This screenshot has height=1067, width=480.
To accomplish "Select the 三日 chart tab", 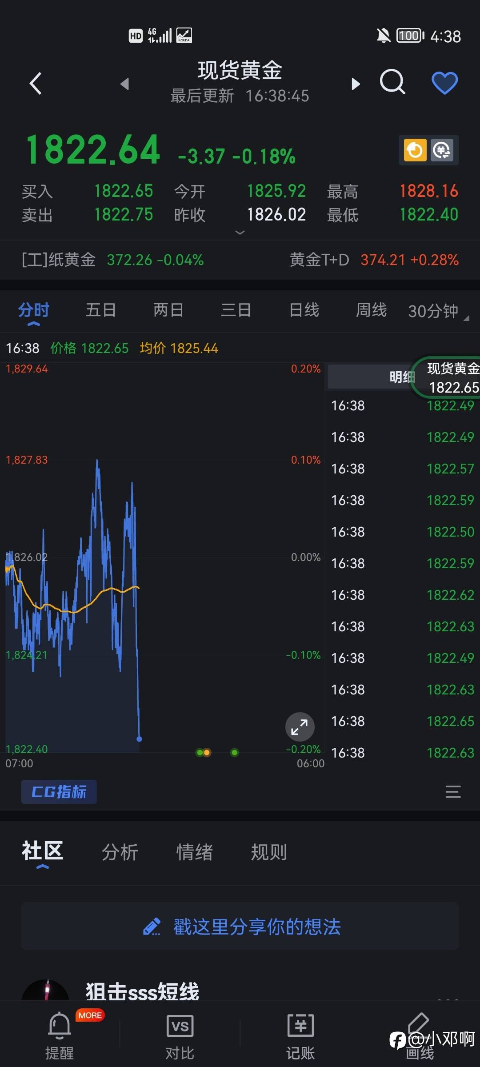I will click(x=236, y=310).
